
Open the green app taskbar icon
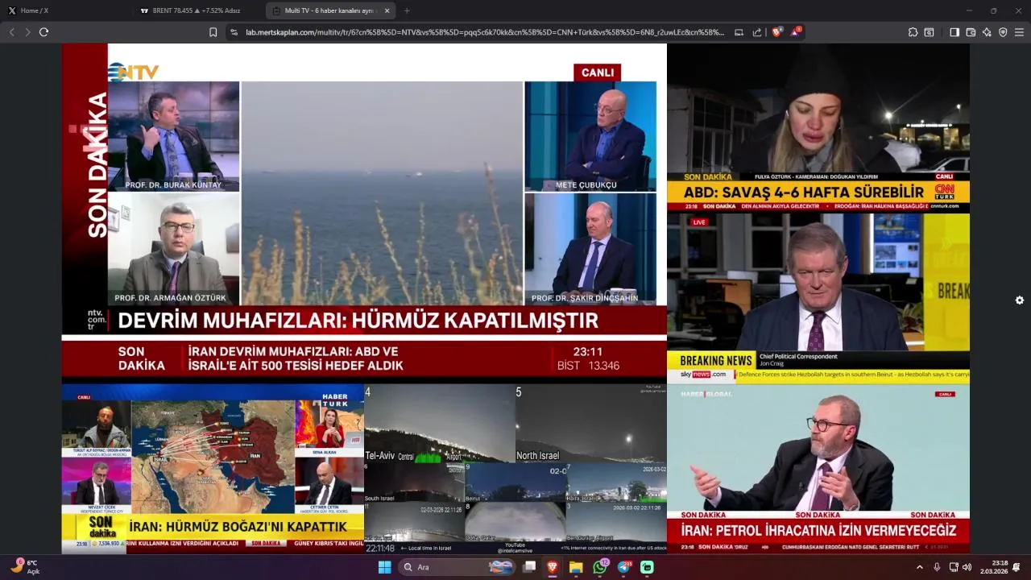click(647, 567)
